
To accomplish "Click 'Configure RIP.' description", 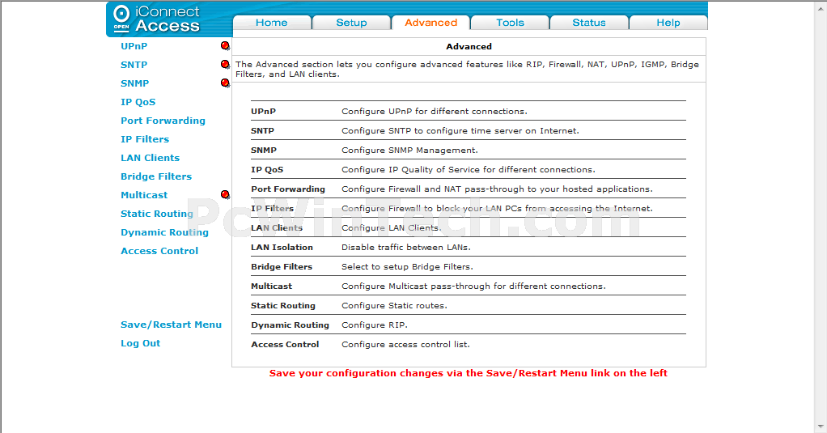I will tap(375, 325).
